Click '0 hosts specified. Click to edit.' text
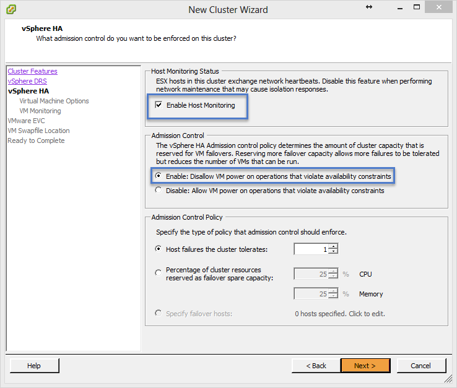This screenshot has height=388, width=457. 339,314
